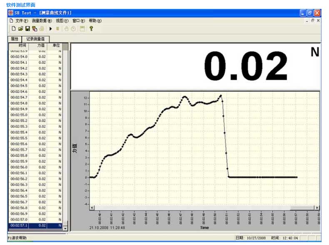Open the 文件 menu
This screenshot has width=329, height=245.
coord(22,20)
